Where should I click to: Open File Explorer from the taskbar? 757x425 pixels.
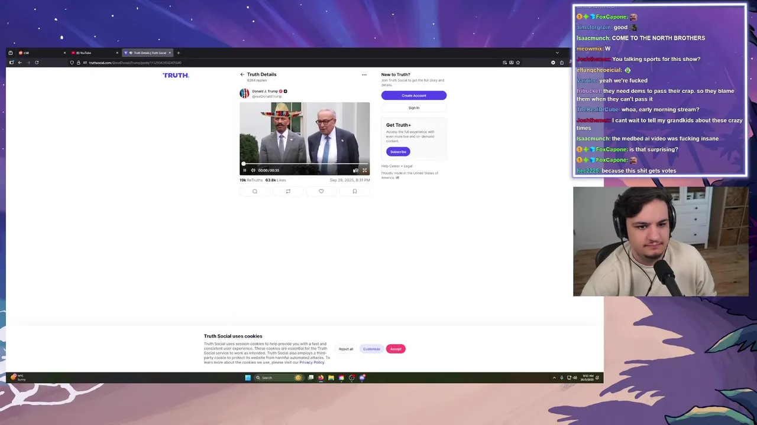[x=331, y=378]
